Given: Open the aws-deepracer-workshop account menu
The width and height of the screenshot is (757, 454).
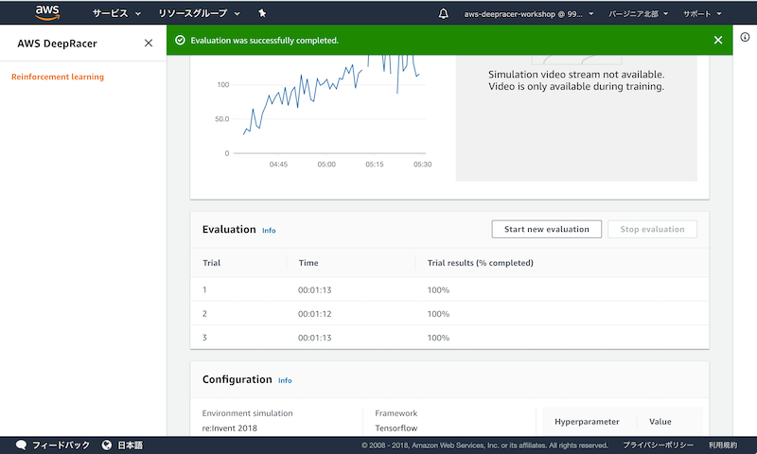Looking at the screenshot, I should click(529, 14).
